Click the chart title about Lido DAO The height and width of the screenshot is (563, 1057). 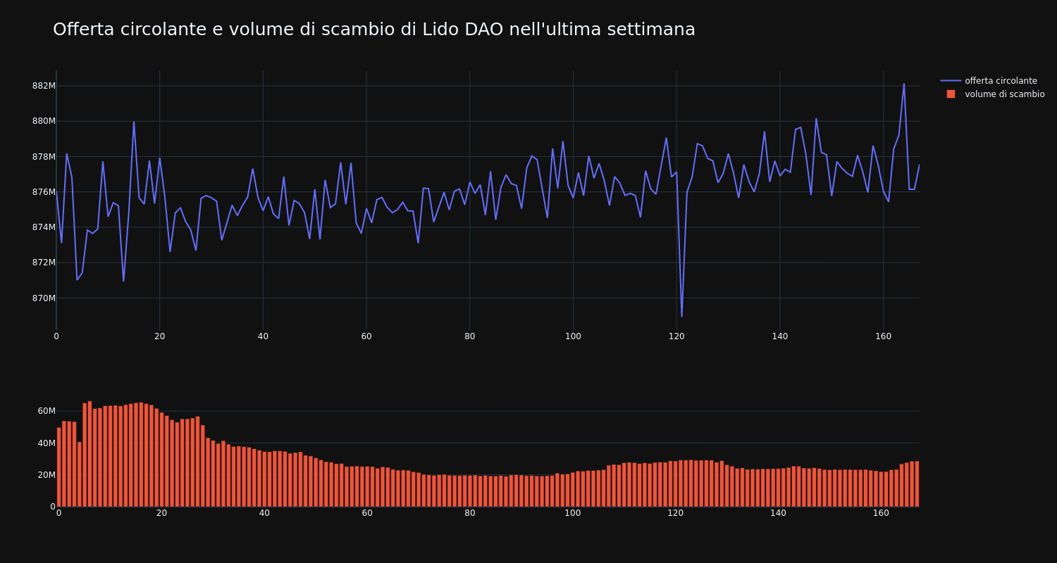374,30
